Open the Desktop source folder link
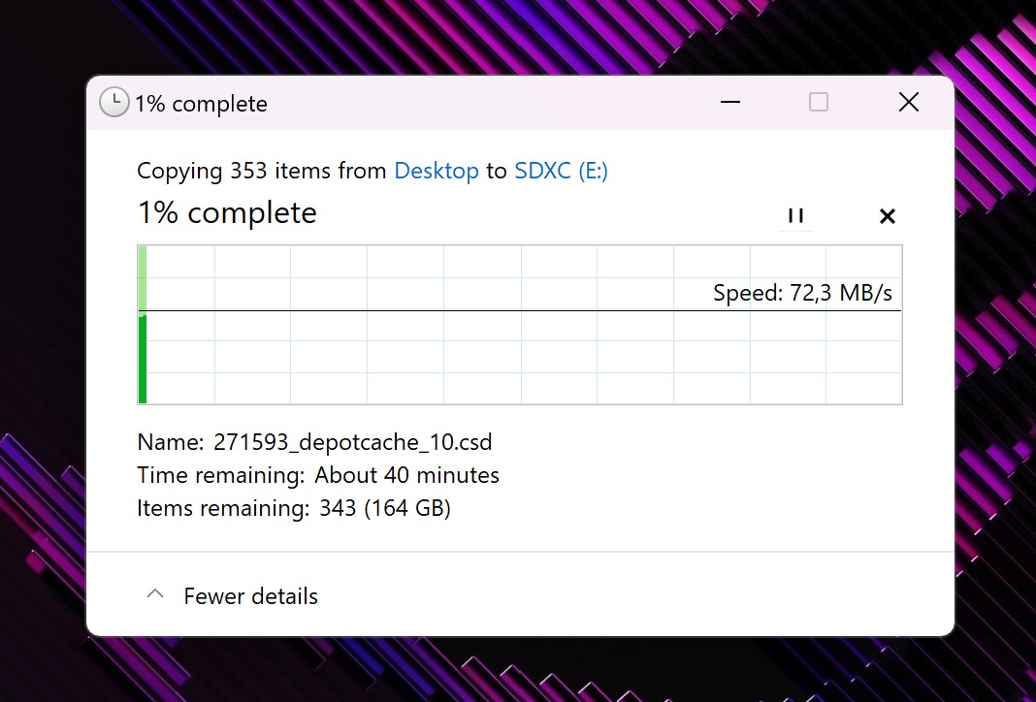Viewport: 1036px width, 702px height. pos(436,171)
